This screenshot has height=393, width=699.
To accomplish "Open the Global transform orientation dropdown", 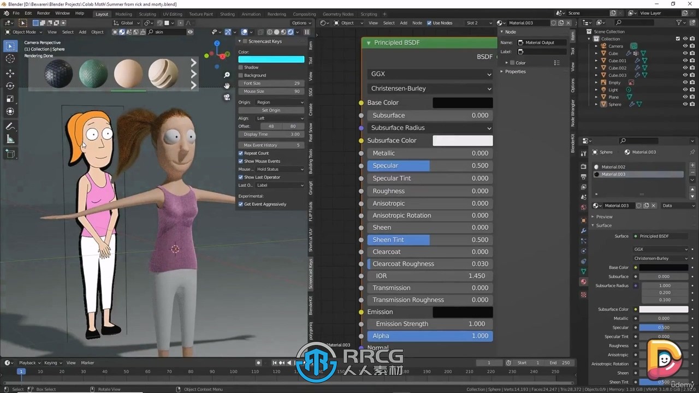I will tap(127, 23).
